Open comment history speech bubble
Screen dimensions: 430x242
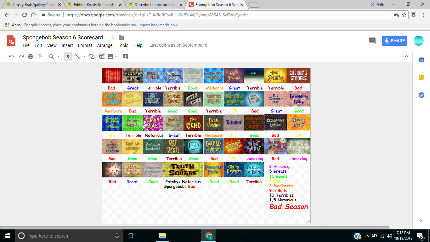[x=372, y=40]
